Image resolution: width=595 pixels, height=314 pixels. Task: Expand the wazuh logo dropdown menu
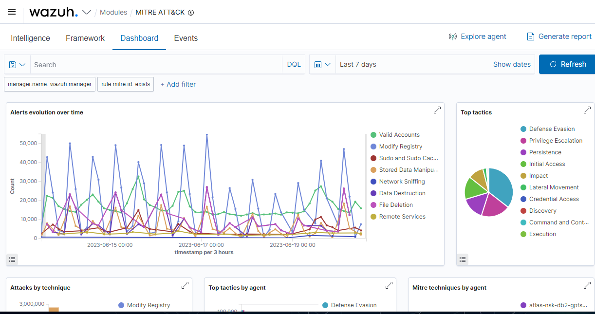coord(87,12)
